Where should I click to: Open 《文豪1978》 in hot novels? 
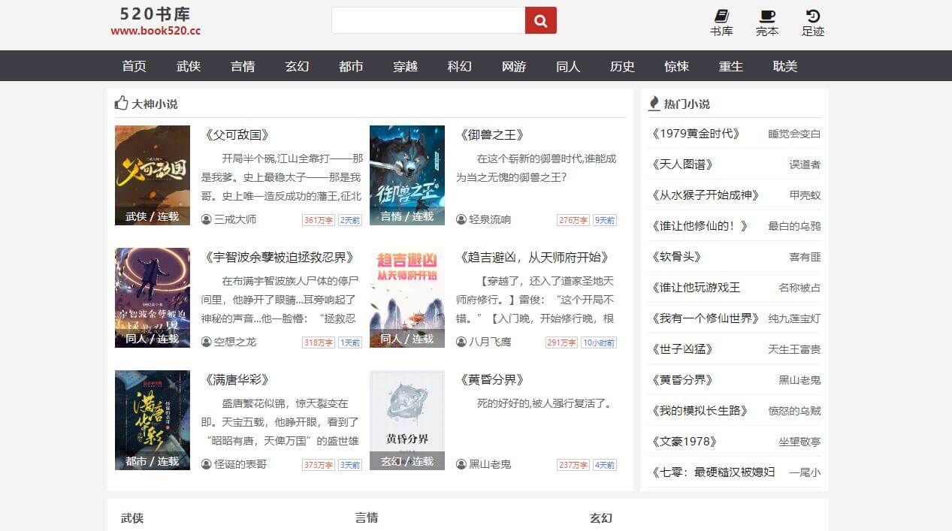coord(685,442)
